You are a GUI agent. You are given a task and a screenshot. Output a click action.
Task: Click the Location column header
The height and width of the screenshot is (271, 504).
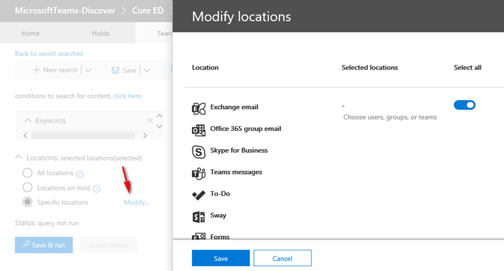tap(205, 67)
